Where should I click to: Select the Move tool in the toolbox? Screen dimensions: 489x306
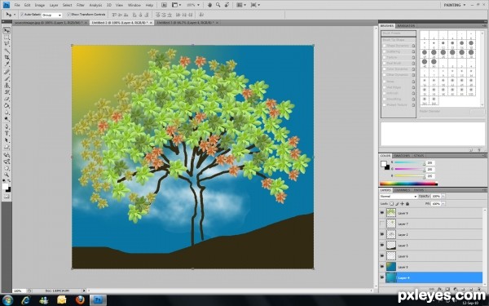coord(7,30)
